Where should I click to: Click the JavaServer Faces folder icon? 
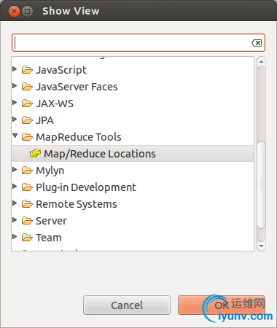(27, 87)
